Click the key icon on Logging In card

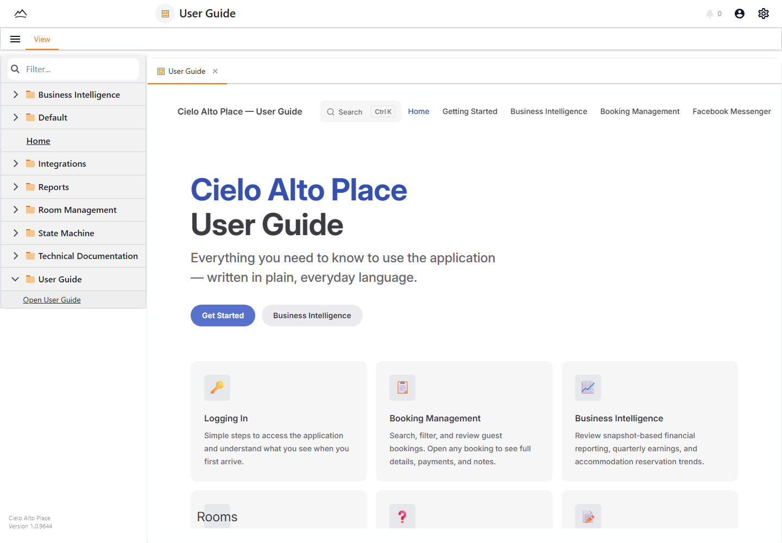[217, 388]
